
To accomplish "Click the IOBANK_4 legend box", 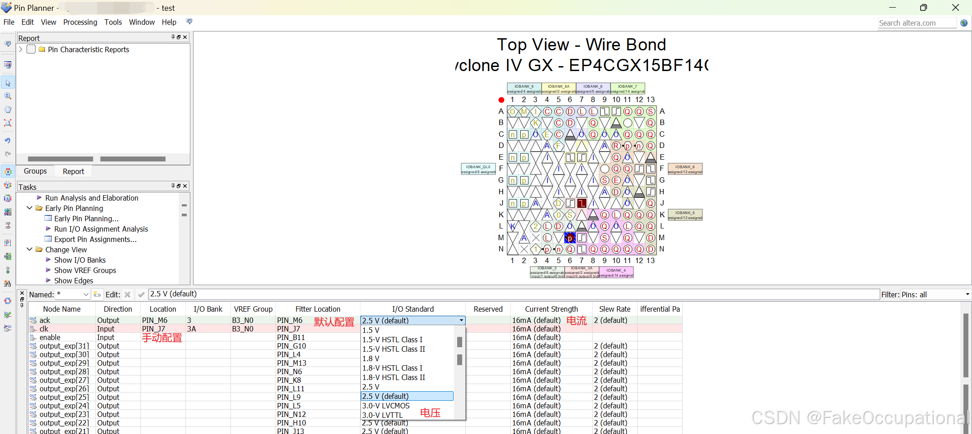I will (x=616, y=273).
